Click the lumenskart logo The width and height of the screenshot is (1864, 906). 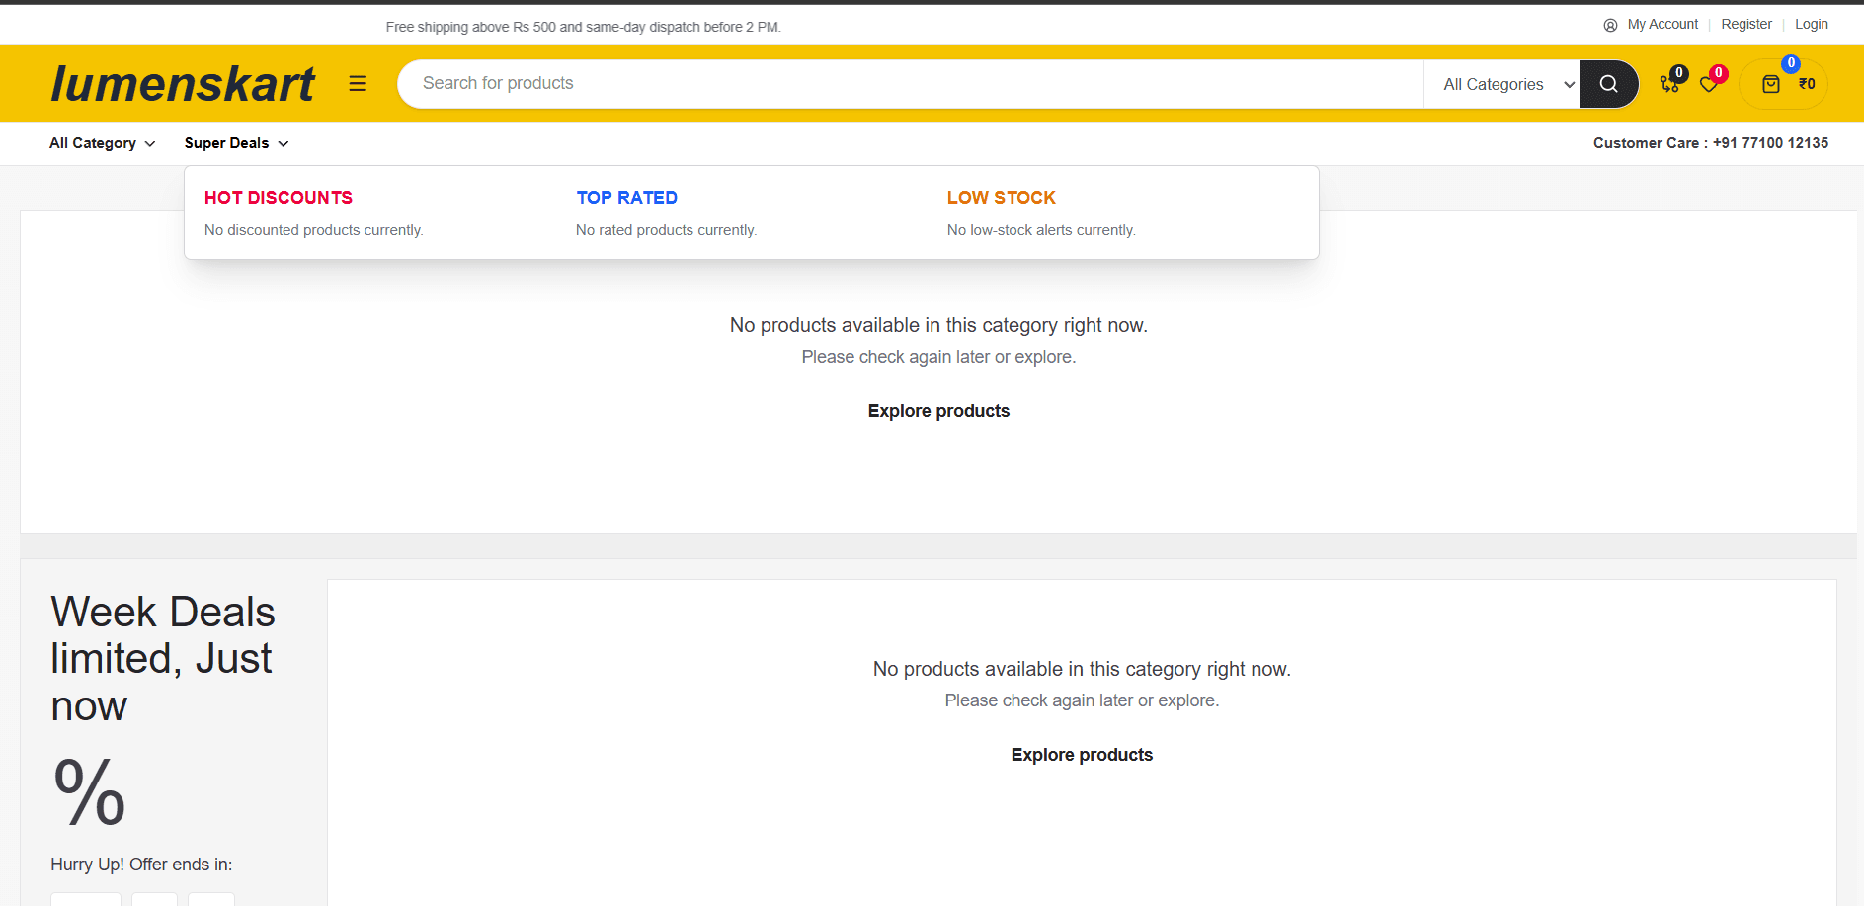pyautogui.click(x=183, y=84)
